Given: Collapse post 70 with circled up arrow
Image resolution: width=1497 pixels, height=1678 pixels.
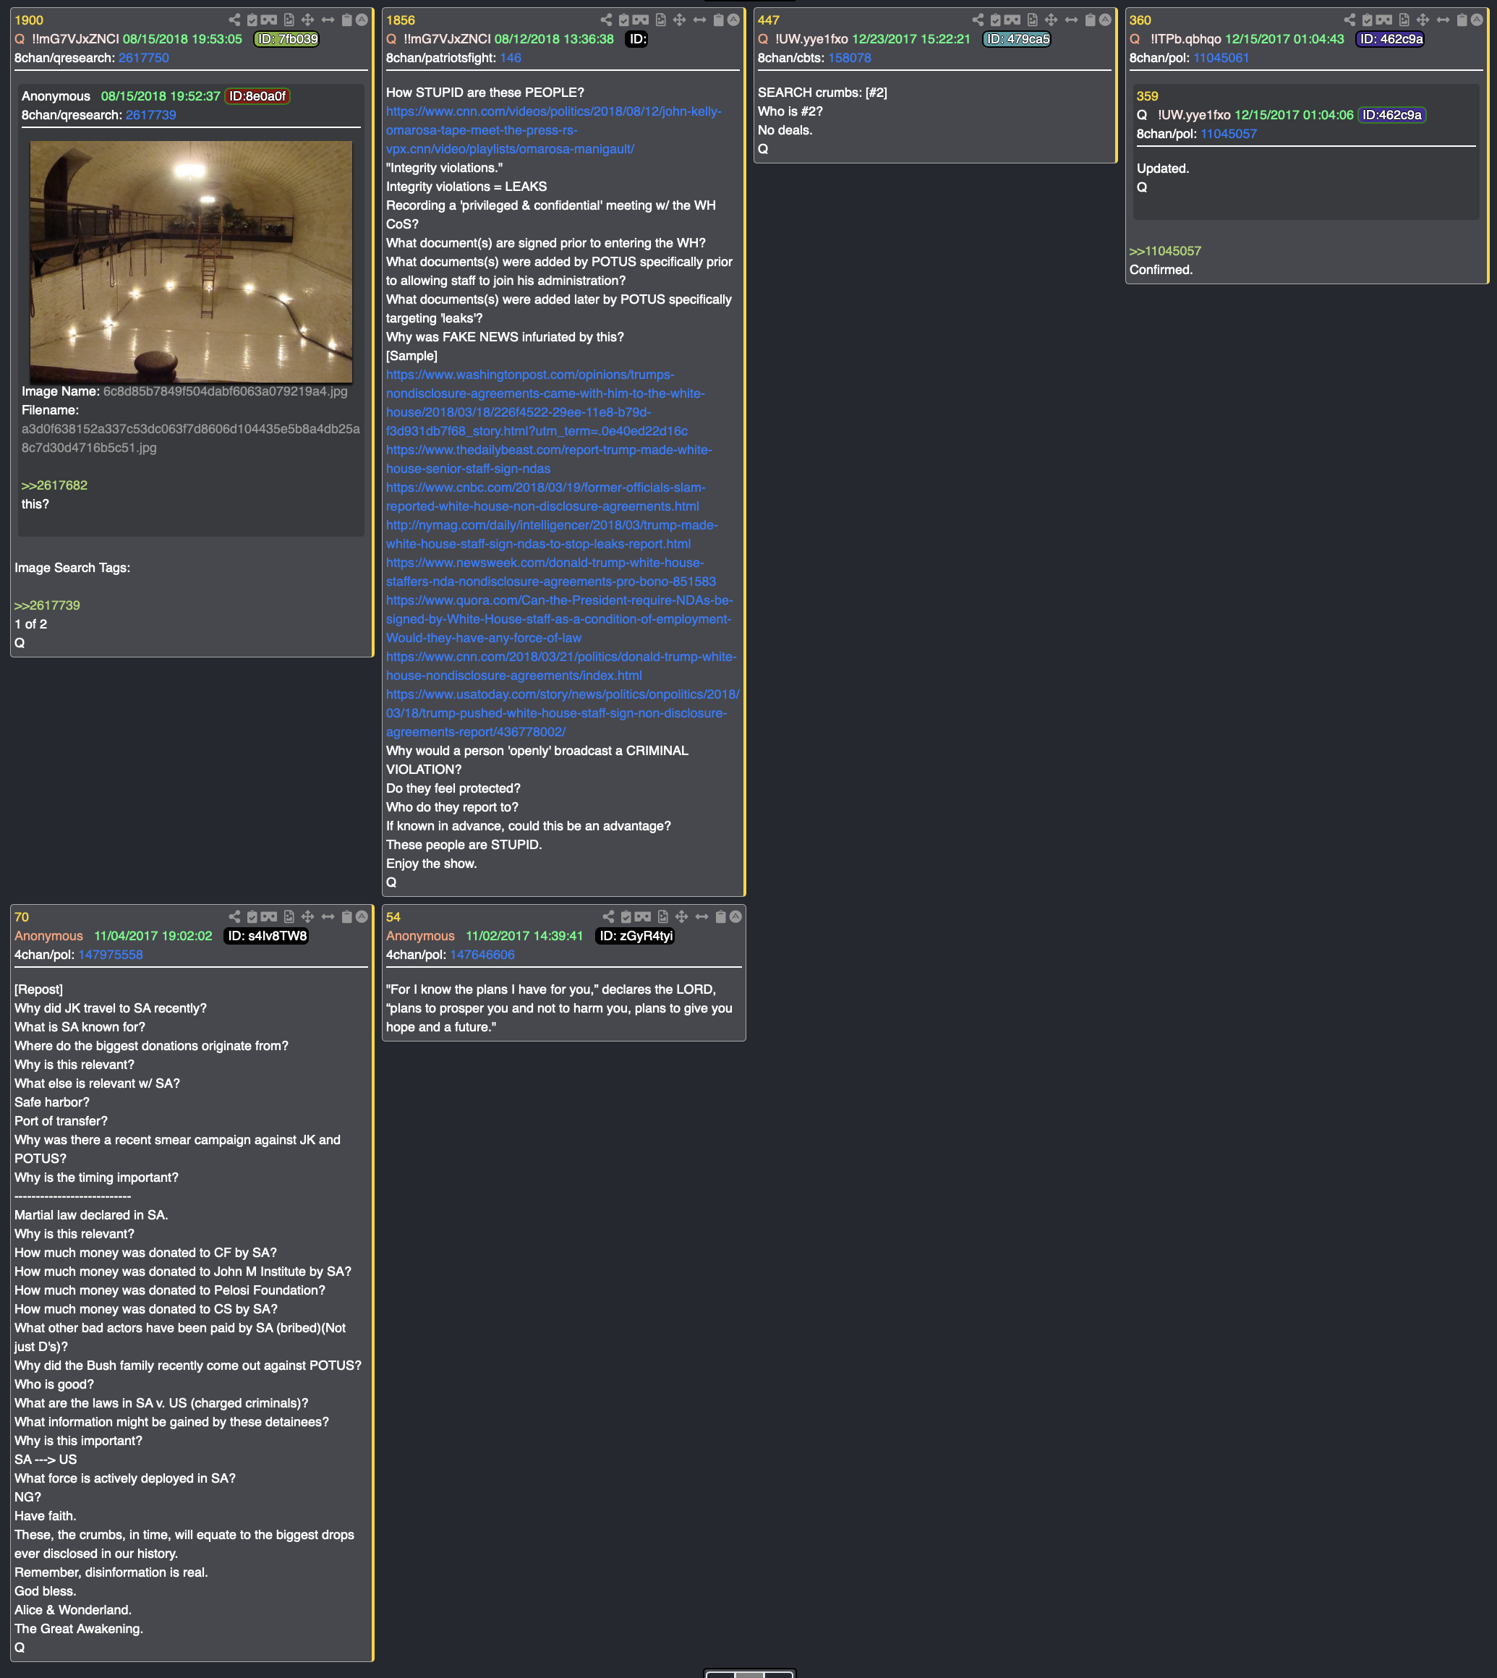Looking at the screenshot, I should tap(362, 916).
